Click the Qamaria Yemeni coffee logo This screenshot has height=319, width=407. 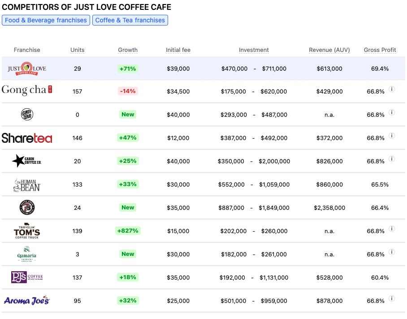coord(27,254)
